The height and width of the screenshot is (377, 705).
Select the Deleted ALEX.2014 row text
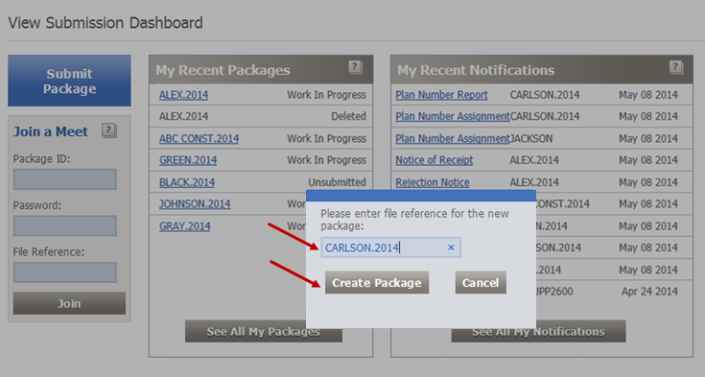pos(183,116)
